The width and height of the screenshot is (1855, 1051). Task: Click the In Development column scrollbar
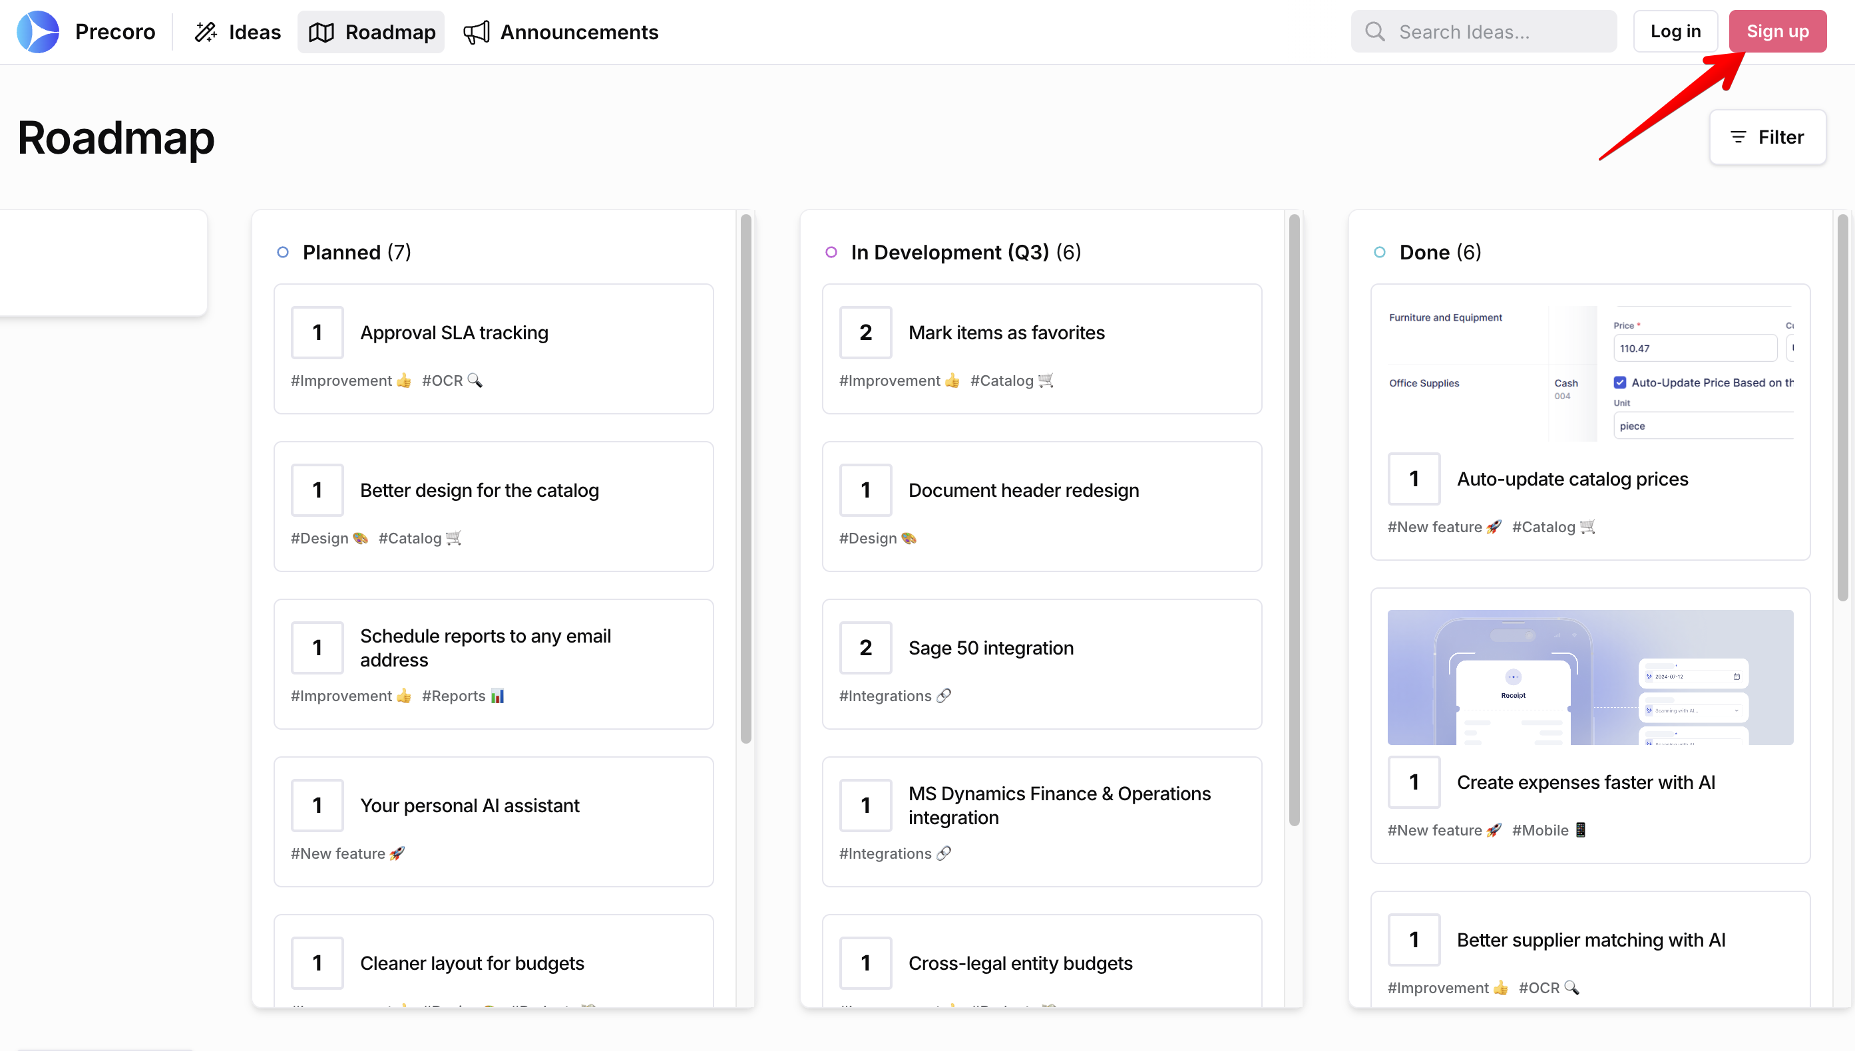(1294, 520)
